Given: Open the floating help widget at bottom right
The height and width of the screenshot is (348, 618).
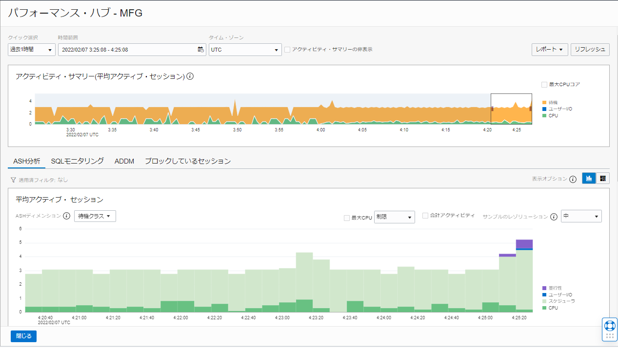Looking at the screenshot, I should [609, 329].
